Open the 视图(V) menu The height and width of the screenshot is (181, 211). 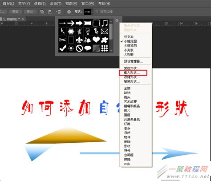click(71, 4)
